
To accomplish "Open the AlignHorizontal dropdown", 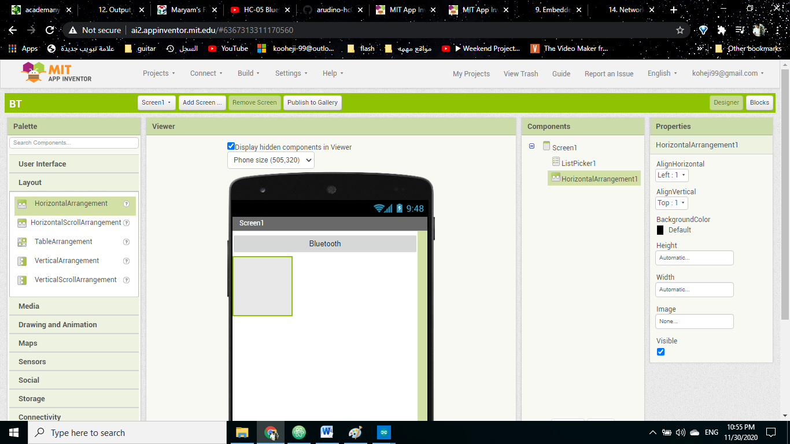I will [671, 175].
